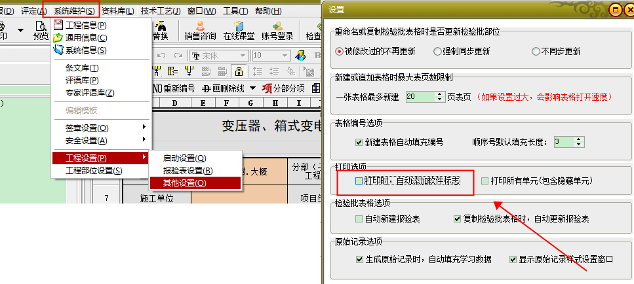Decrease max pages value 20 with down arrow
This screenshot has height=284, width=634.
pyautogui.click(x=439, y=99)
